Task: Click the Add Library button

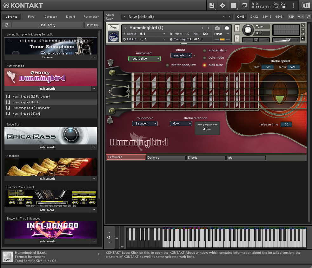Action: click(x=48, y=25)
